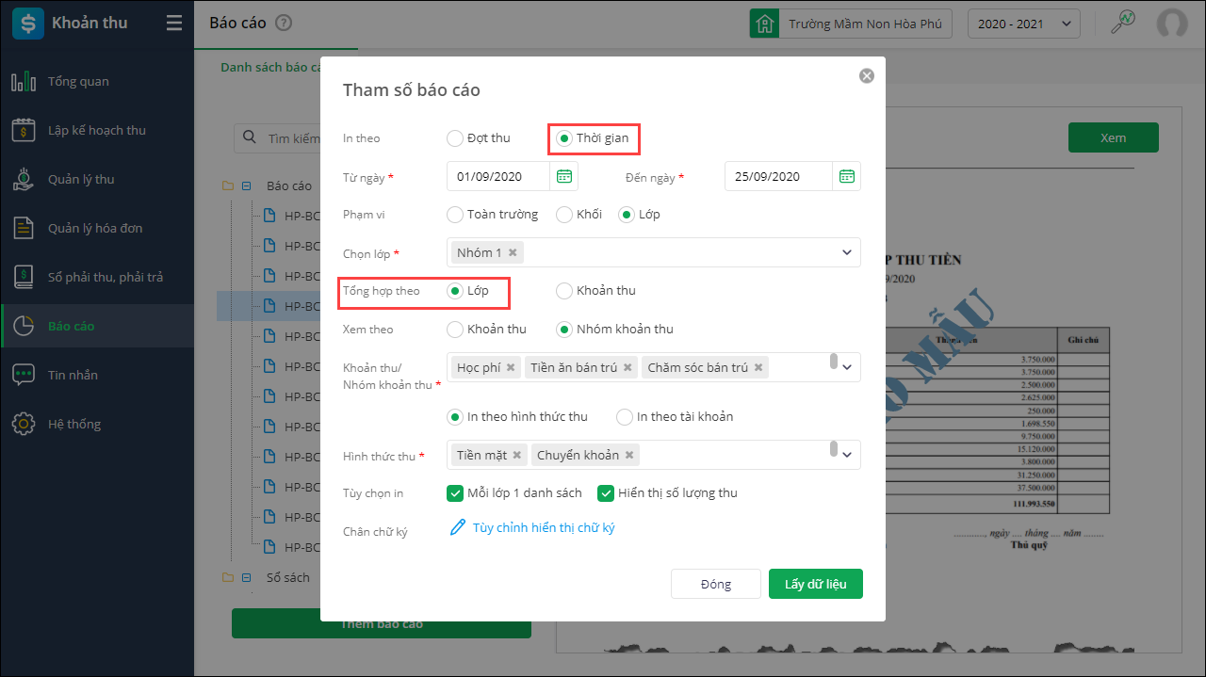Remove the Tiền ăn bán trú tag

(x=627, y=367)
